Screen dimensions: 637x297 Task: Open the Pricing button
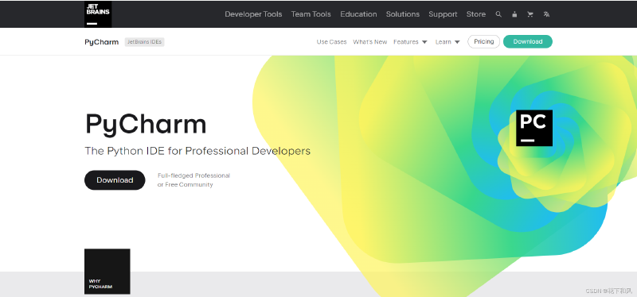(483, 42)
